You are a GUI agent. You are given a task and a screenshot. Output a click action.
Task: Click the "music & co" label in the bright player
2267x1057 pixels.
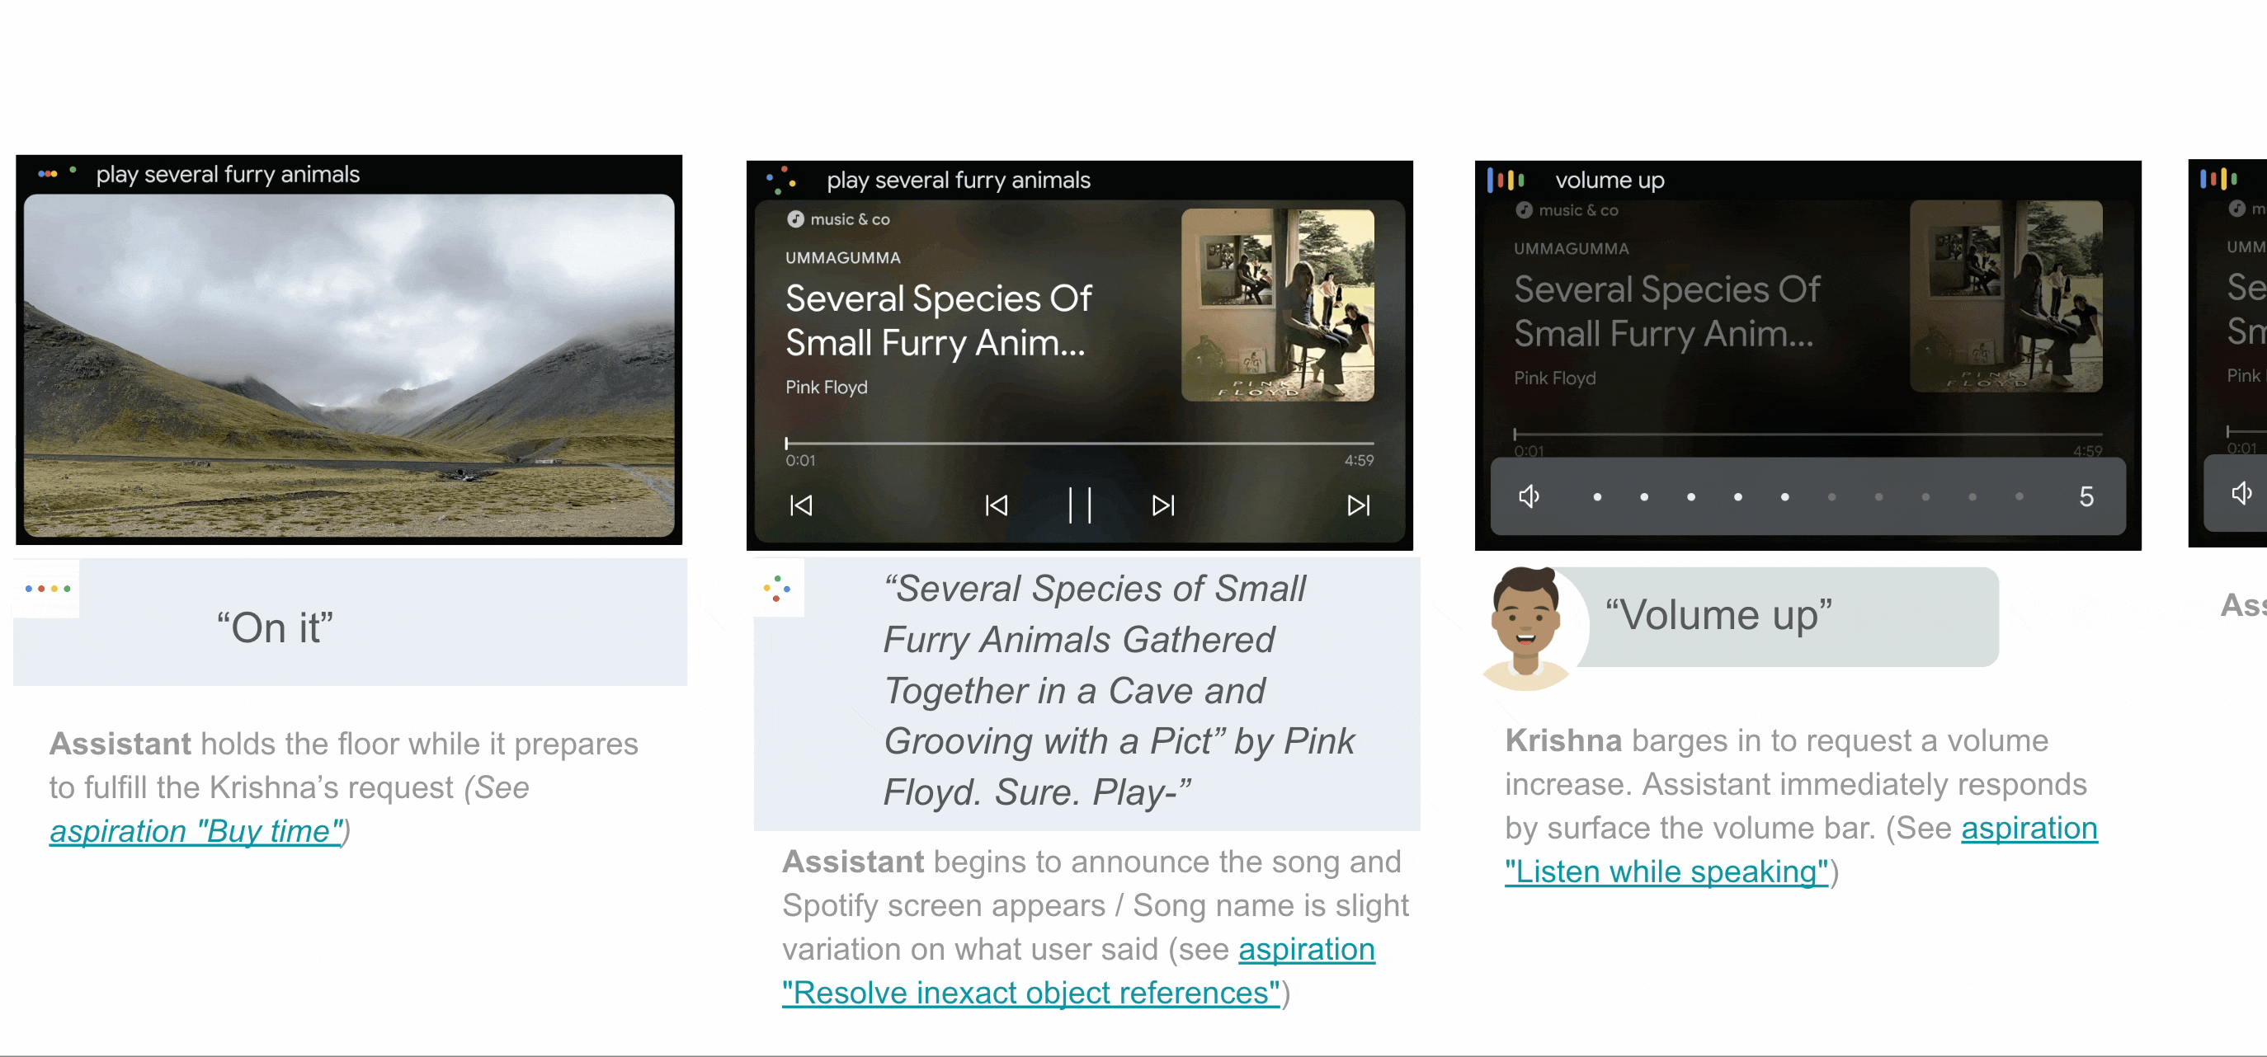click(x=850, y=219)
